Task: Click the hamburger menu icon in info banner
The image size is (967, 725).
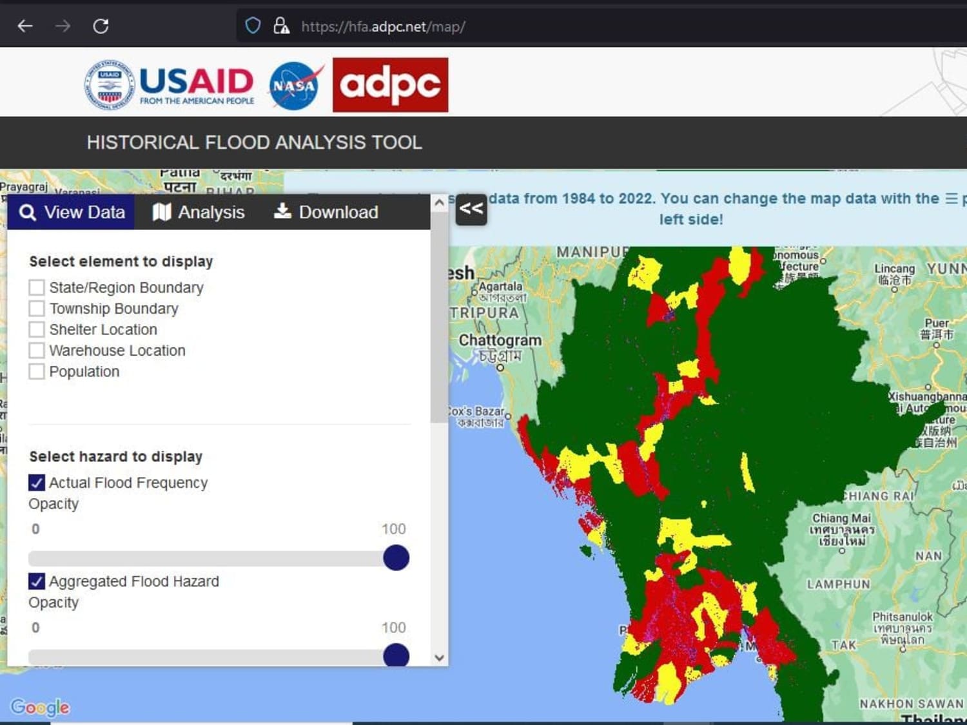Action: pyautogui.click(x=951, y=198)
